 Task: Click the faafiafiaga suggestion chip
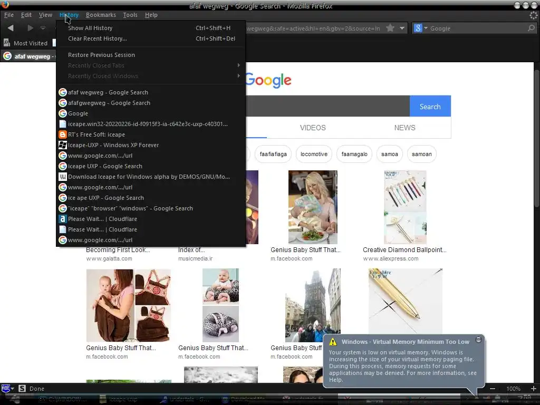tap(273, 154)
